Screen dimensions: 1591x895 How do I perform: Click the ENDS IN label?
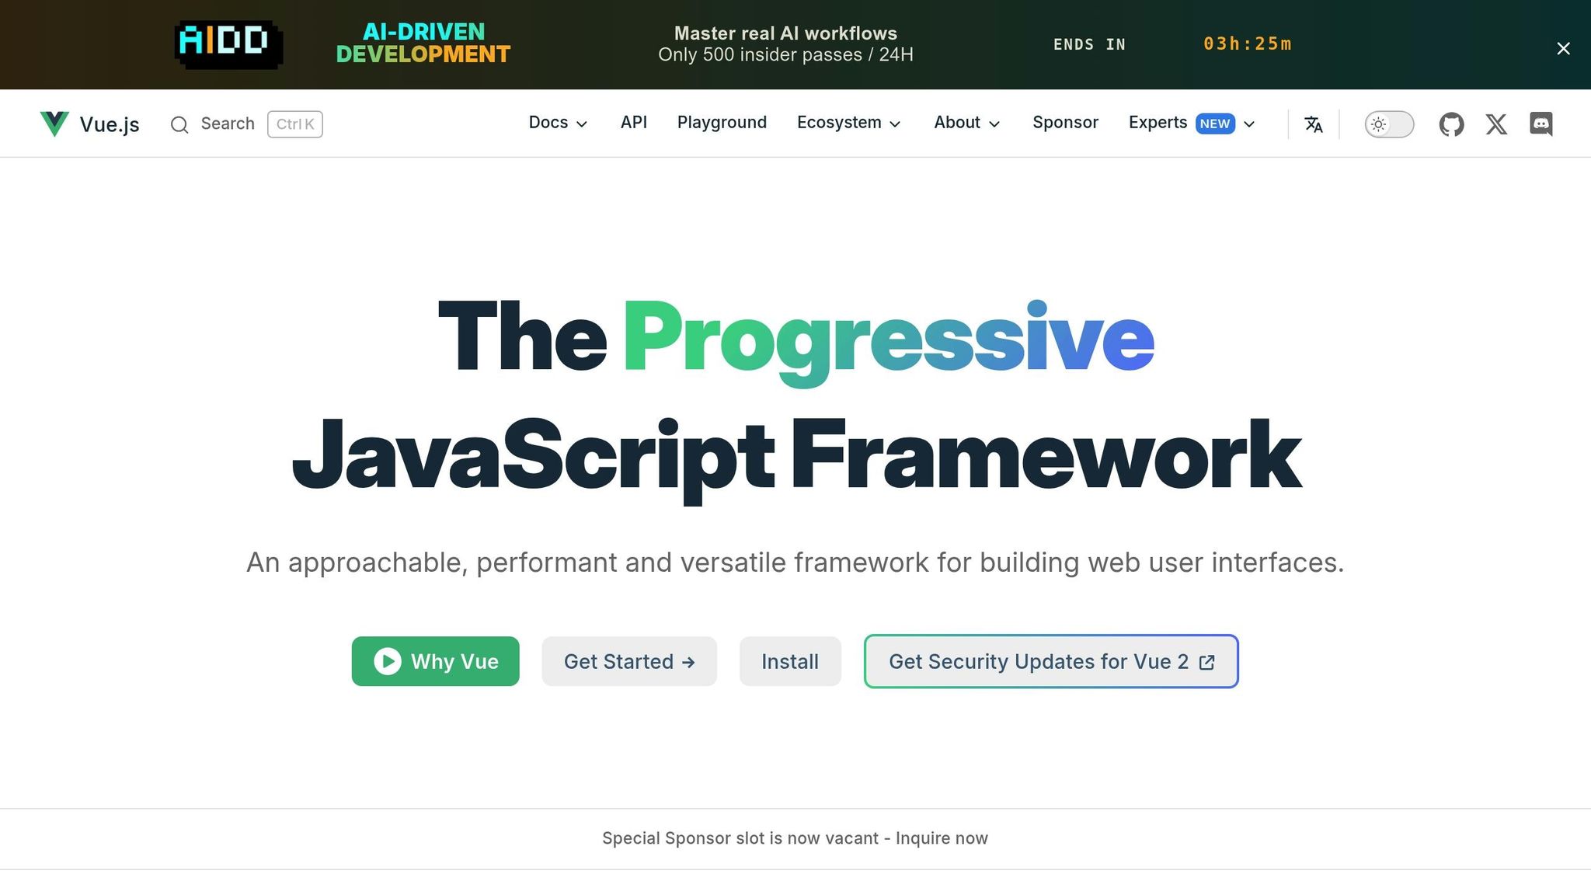[x=1089, y=44]
